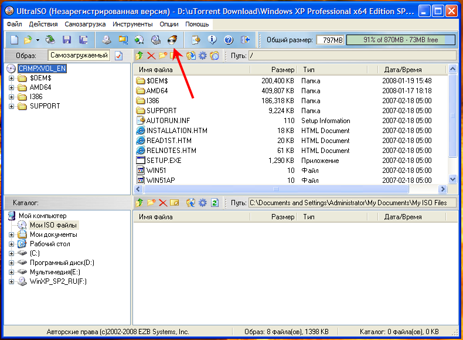Open the Инструменты menu
463x340 pixels.
point(132,24)
